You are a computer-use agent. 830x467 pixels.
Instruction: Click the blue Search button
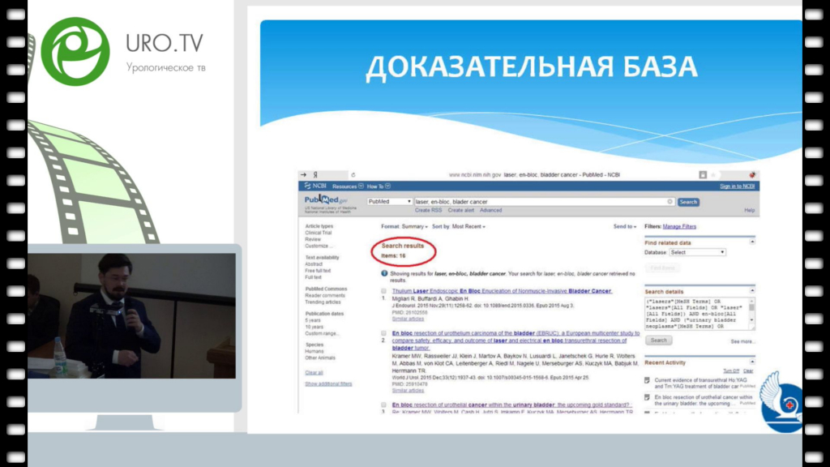pyautogui.click(x=688, y=202)
